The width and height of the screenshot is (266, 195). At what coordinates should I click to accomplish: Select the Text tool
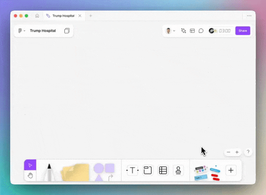(x=132, y=170)
